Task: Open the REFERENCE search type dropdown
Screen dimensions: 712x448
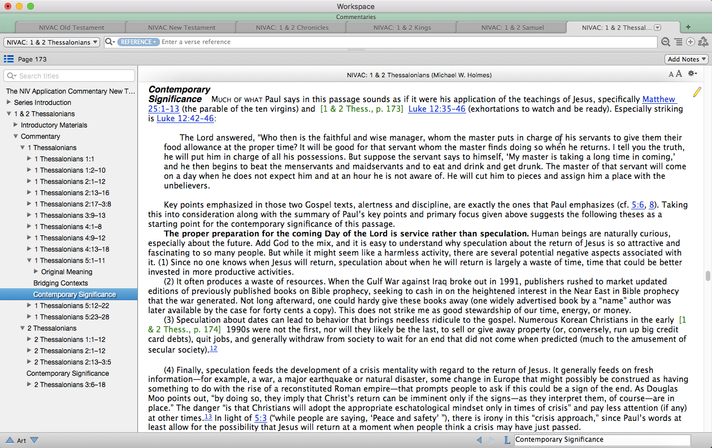Action: pos(138,42)
